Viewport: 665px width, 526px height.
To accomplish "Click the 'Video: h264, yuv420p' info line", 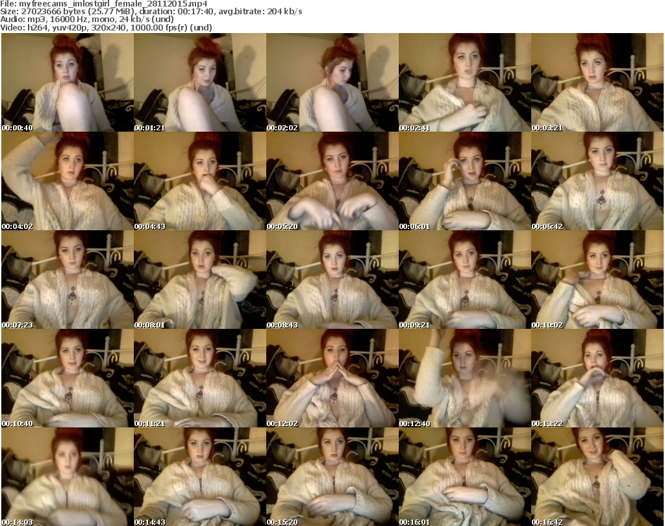I will (106, 27).
